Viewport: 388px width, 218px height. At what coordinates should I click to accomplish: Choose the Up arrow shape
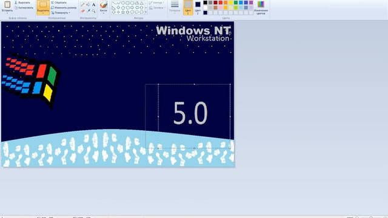click(x=142, y=8)
